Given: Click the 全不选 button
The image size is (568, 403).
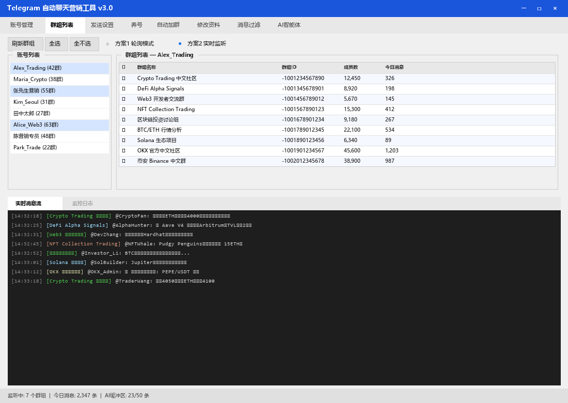Looking at the screenshot, I should click(84, 44).
